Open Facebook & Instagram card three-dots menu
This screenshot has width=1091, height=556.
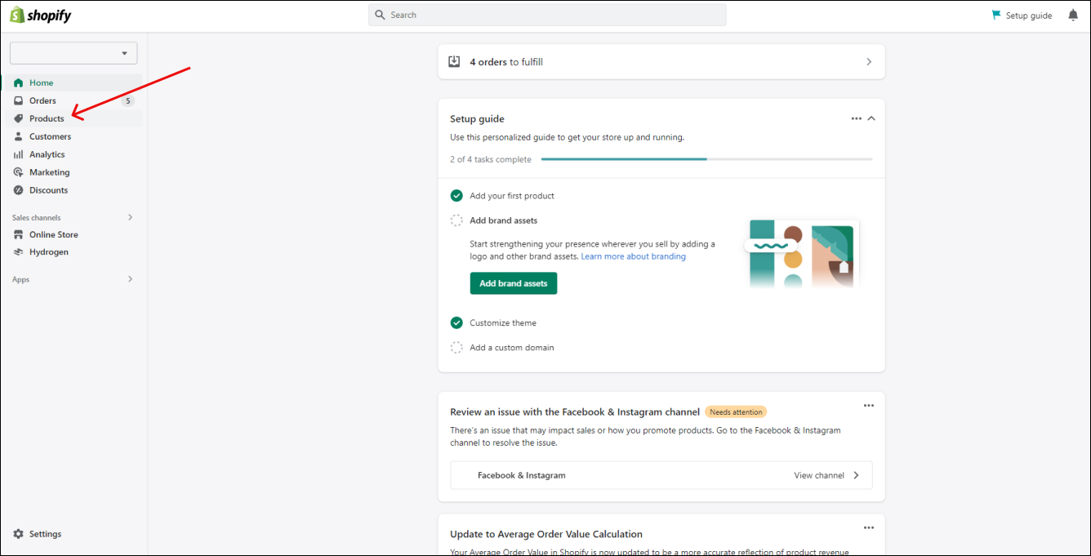[x=869, y=406]
